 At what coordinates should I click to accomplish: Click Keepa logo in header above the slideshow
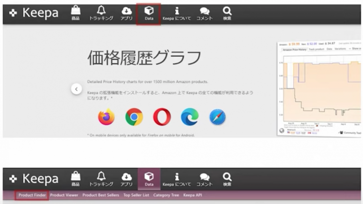(34, 13)
